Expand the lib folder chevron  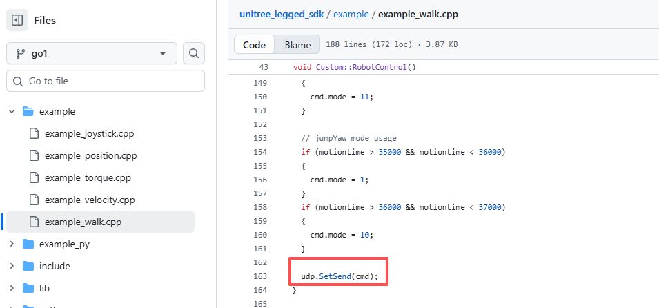tap(12, 288)
